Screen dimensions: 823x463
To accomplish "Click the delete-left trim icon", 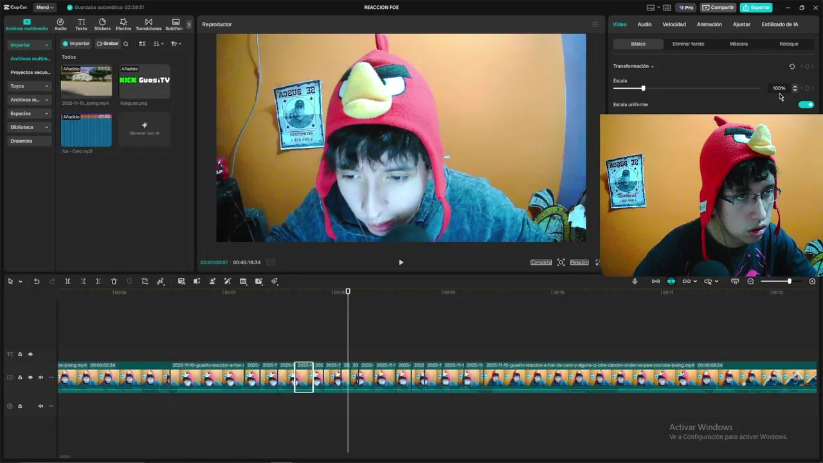I will 83,282.
